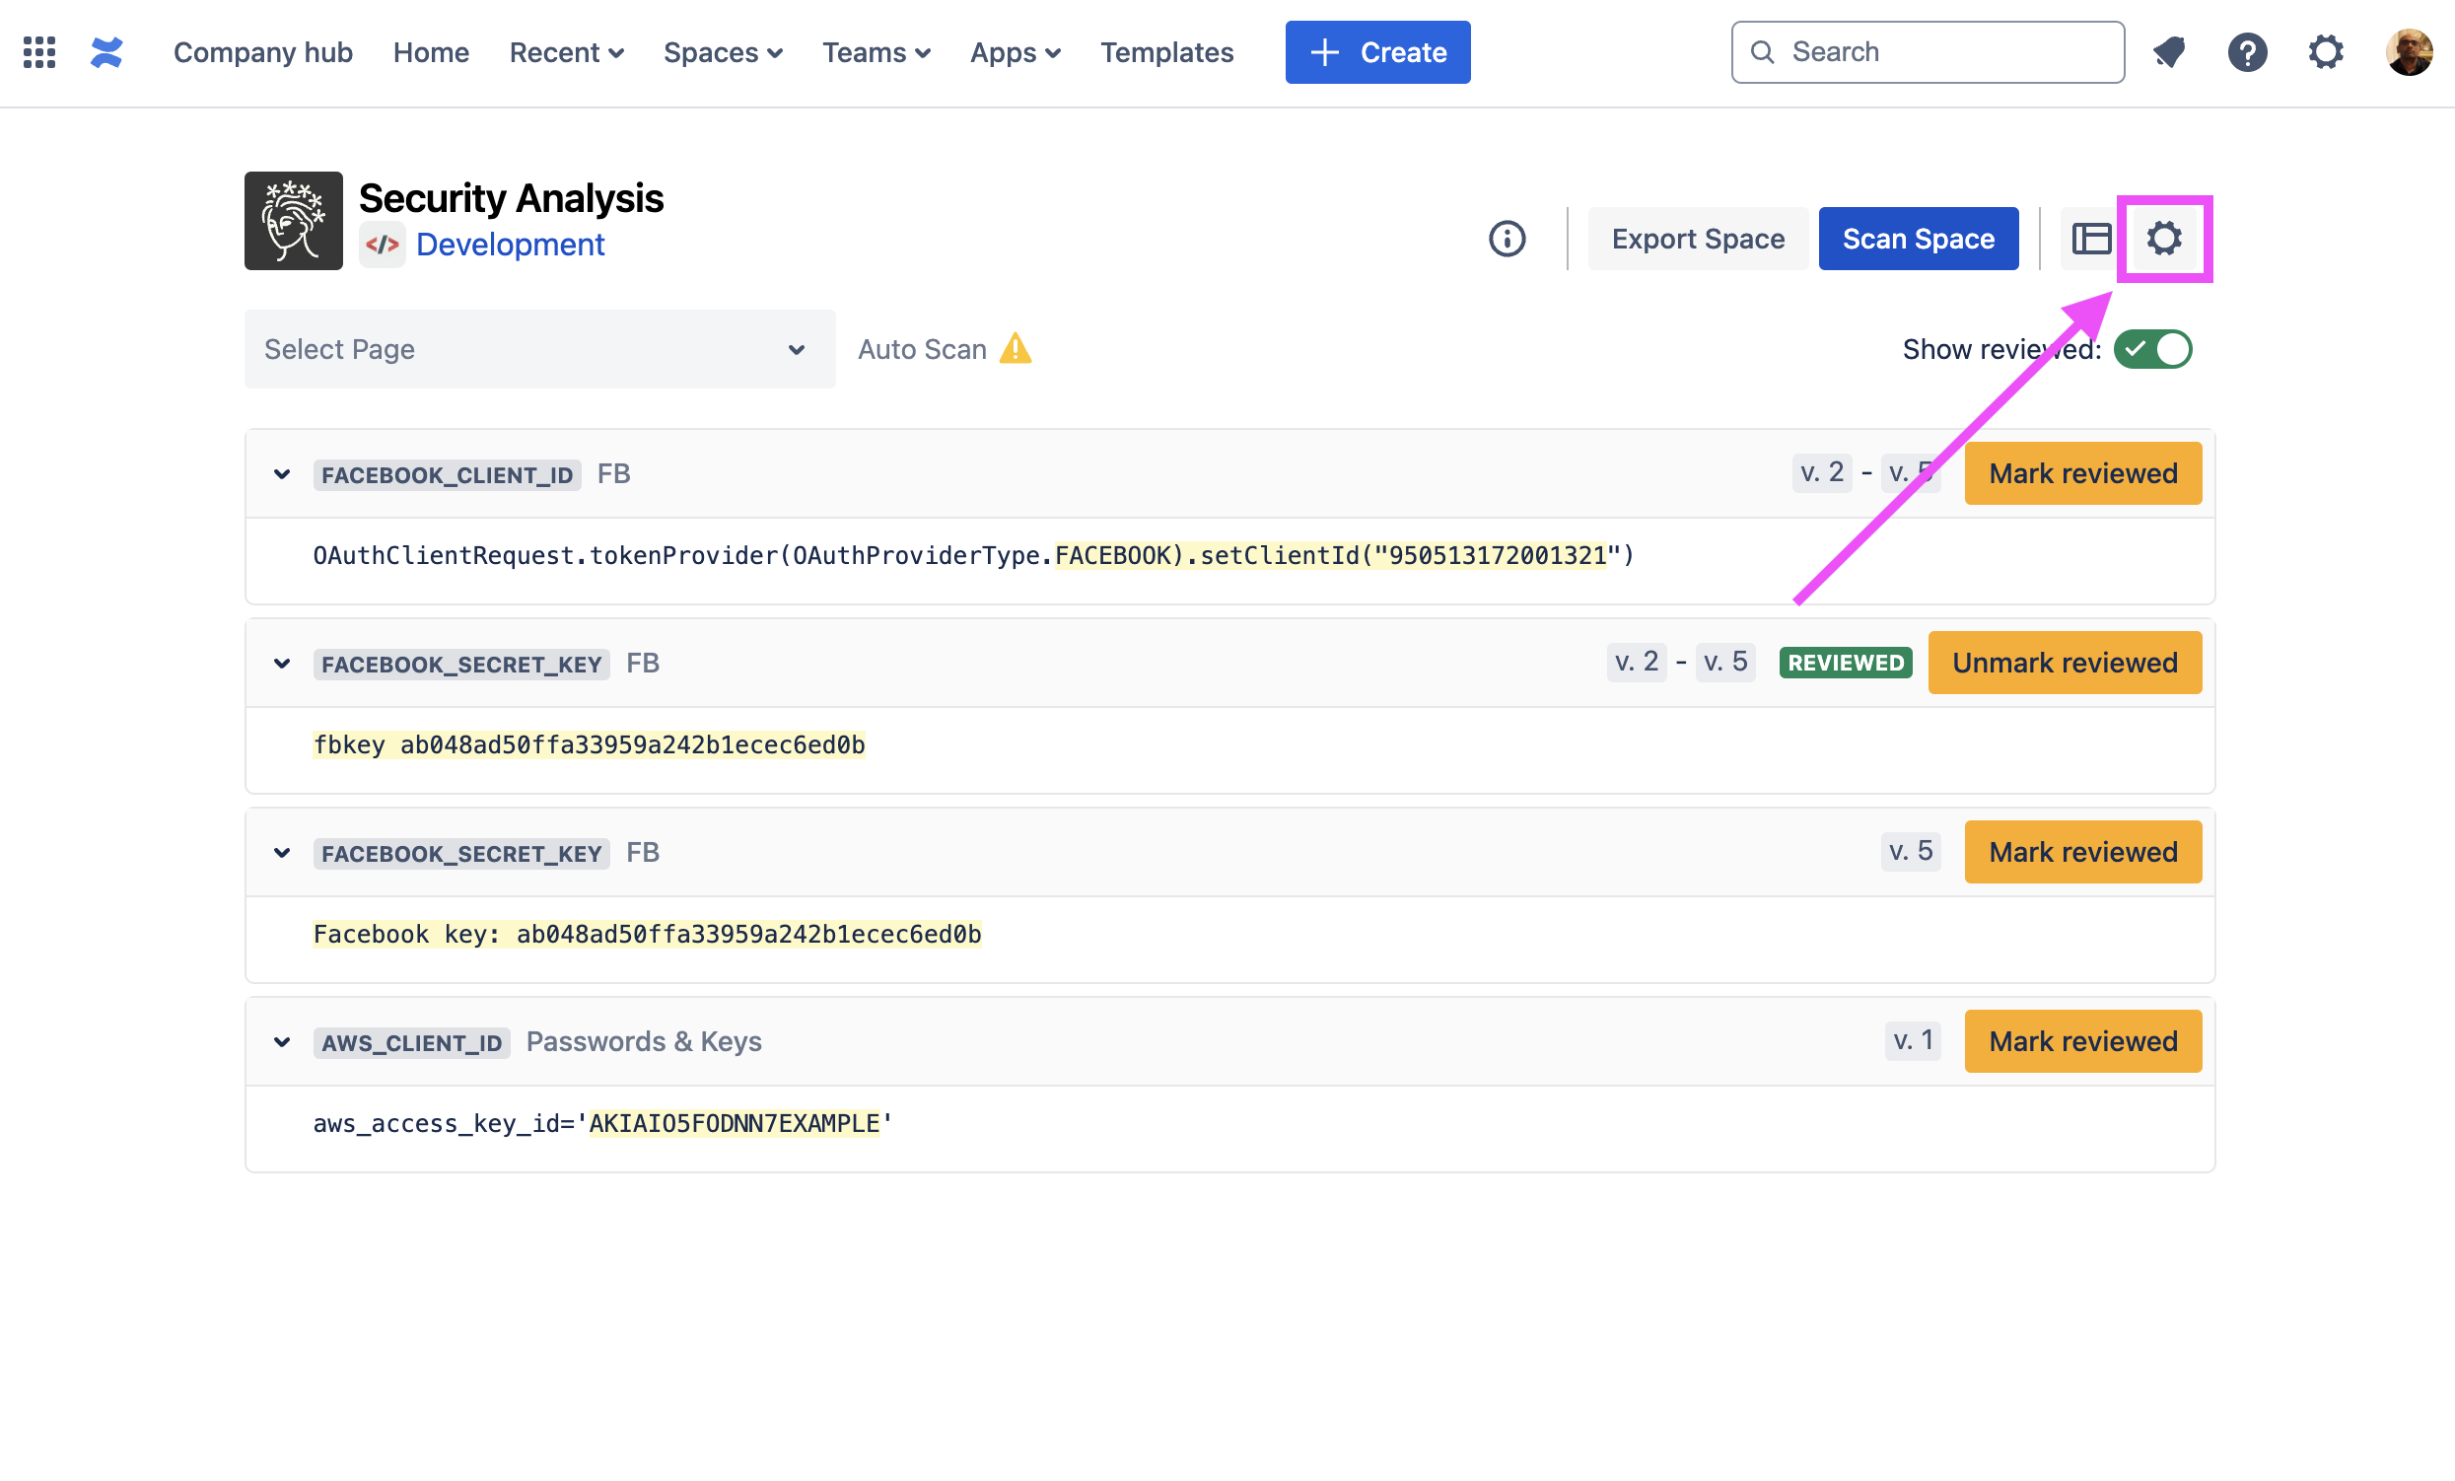Mark FACEBOOK_CLIENT_ID finding as reviewed

2082,473
